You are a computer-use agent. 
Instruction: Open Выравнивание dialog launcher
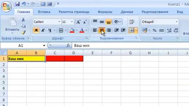pos(136,38)
